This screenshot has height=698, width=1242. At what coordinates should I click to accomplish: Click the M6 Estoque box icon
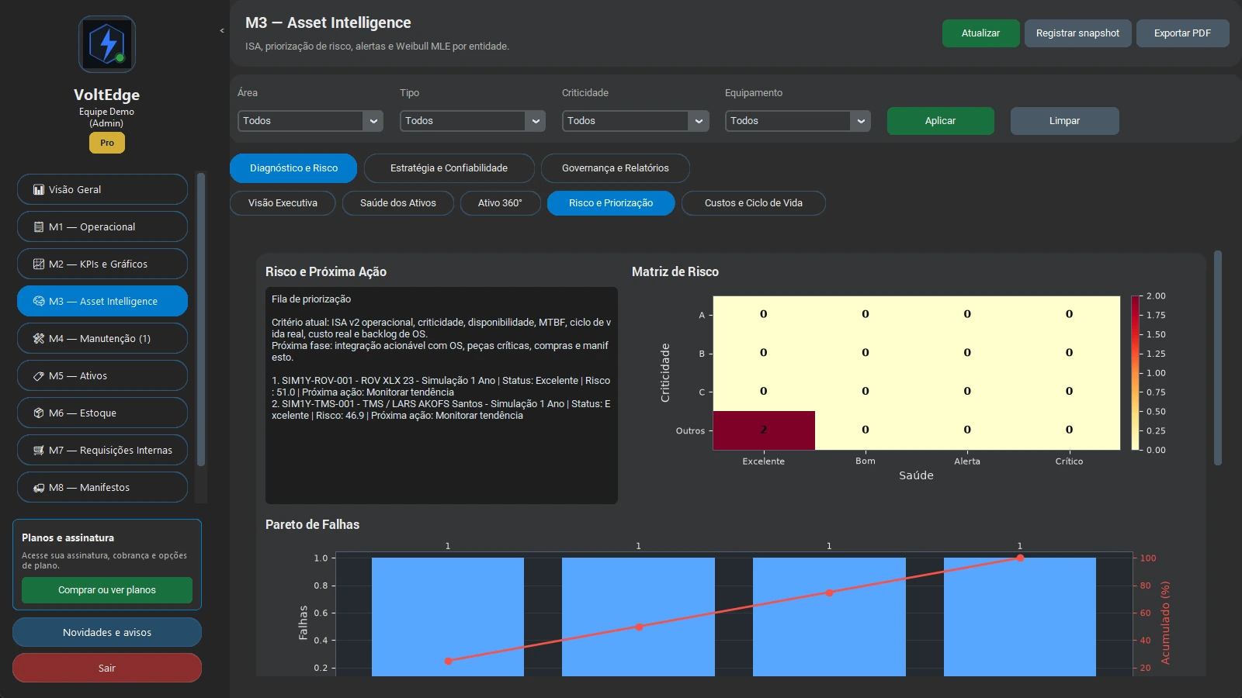click(39, 413)
